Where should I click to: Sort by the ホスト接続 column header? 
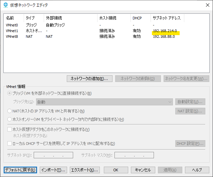[114, 18]
